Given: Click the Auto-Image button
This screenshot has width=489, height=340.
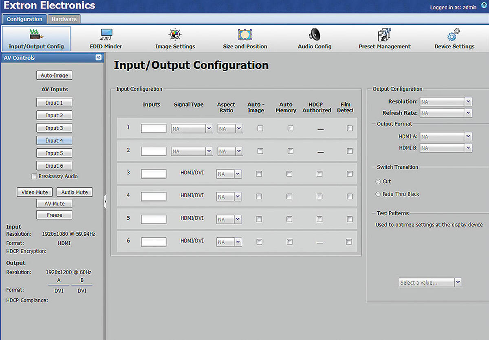Looking at the screenshot, I should coord(54,75).
